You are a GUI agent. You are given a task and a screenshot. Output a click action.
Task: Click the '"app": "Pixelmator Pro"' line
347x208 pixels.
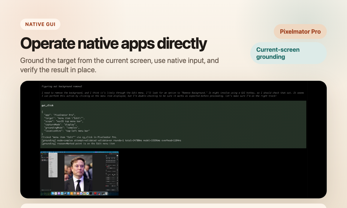[x=60, y=115]
